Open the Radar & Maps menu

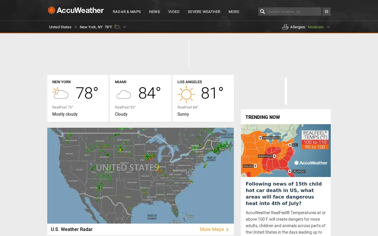click(x=127, y=12)
